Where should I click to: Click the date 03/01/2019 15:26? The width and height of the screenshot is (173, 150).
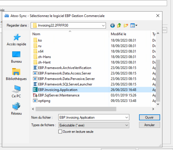click(x=123, y=95)
